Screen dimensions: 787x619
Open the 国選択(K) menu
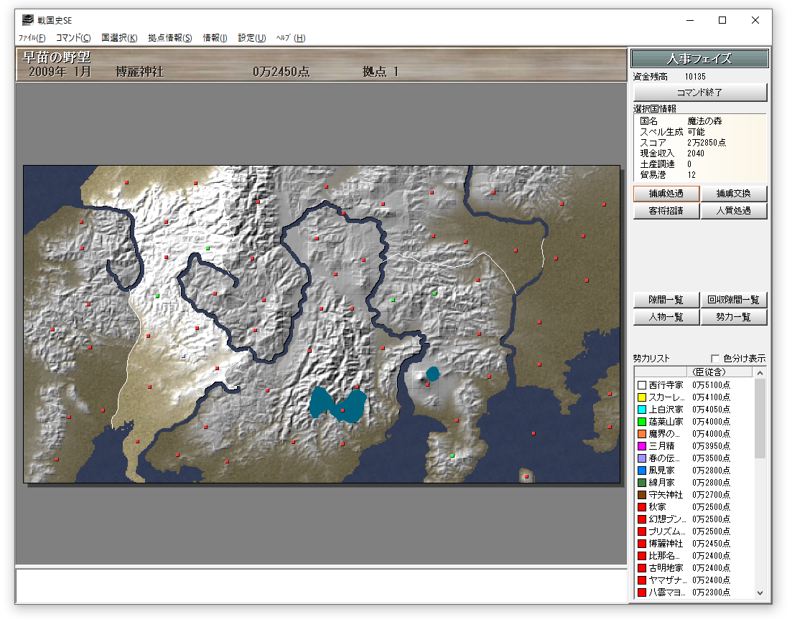click(x=119, y=38)
